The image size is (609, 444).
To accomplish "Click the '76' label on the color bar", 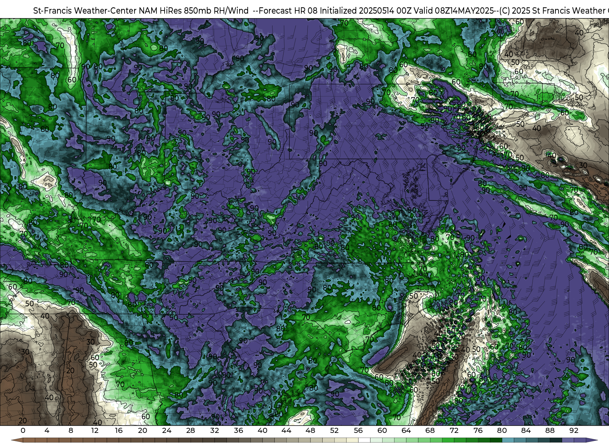I will tap(478, 430).
